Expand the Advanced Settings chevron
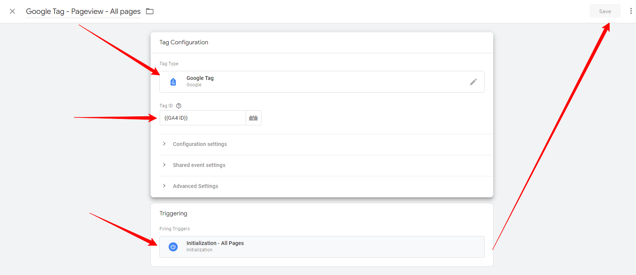This screenshot has width=636, height=275. pos(164,186)
